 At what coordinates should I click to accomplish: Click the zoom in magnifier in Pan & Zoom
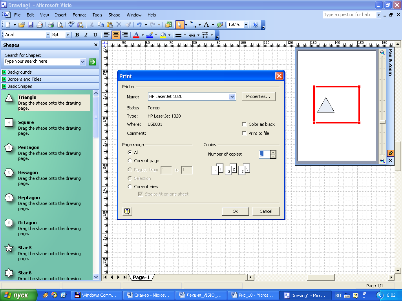(x=382, y=53)
